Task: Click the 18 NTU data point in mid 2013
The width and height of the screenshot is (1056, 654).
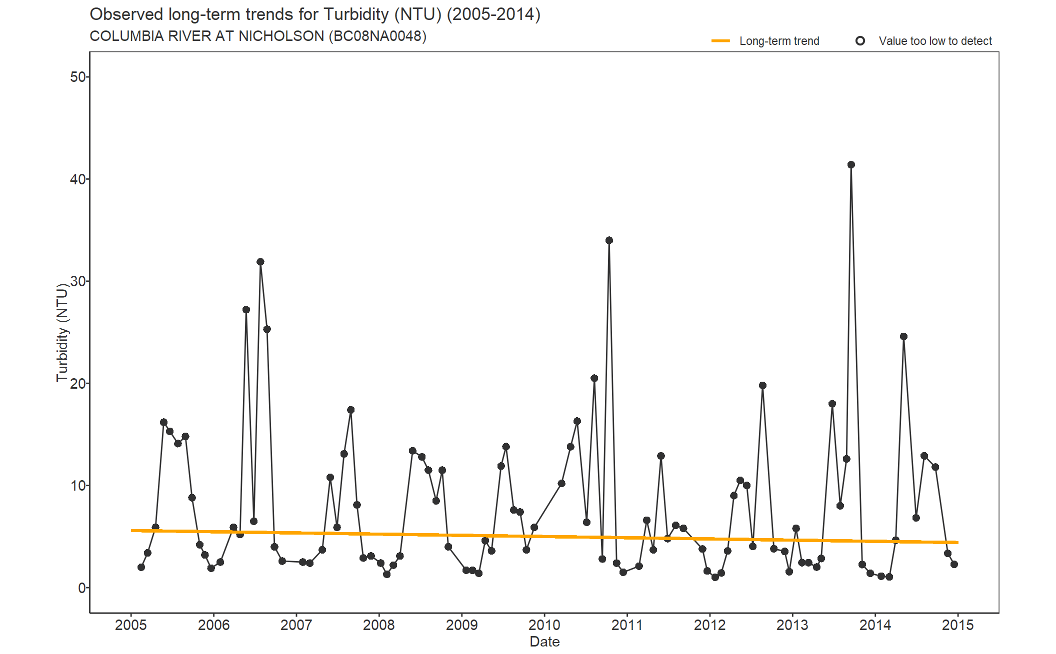Action: click(x=832, y=404)
